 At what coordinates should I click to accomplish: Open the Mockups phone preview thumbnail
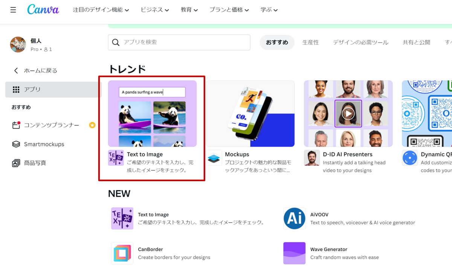click(x=250, y=113)
